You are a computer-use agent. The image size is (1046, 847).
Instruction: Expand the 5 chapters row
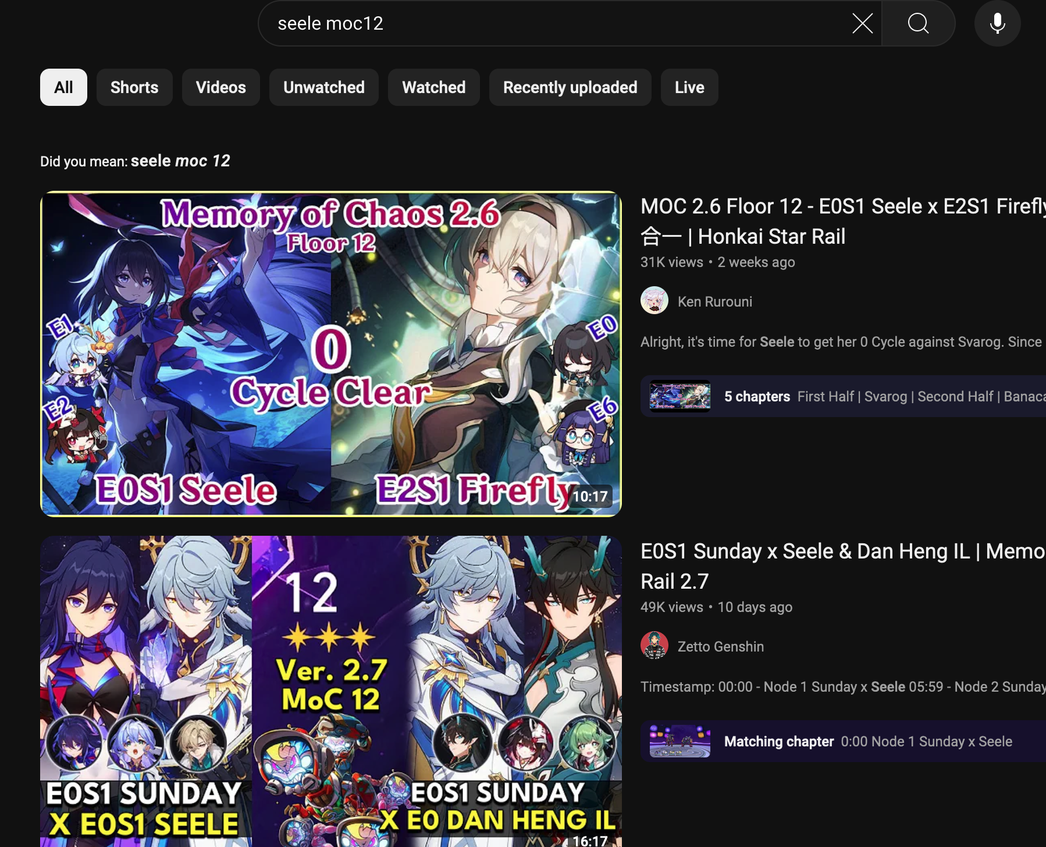[843, 396]
